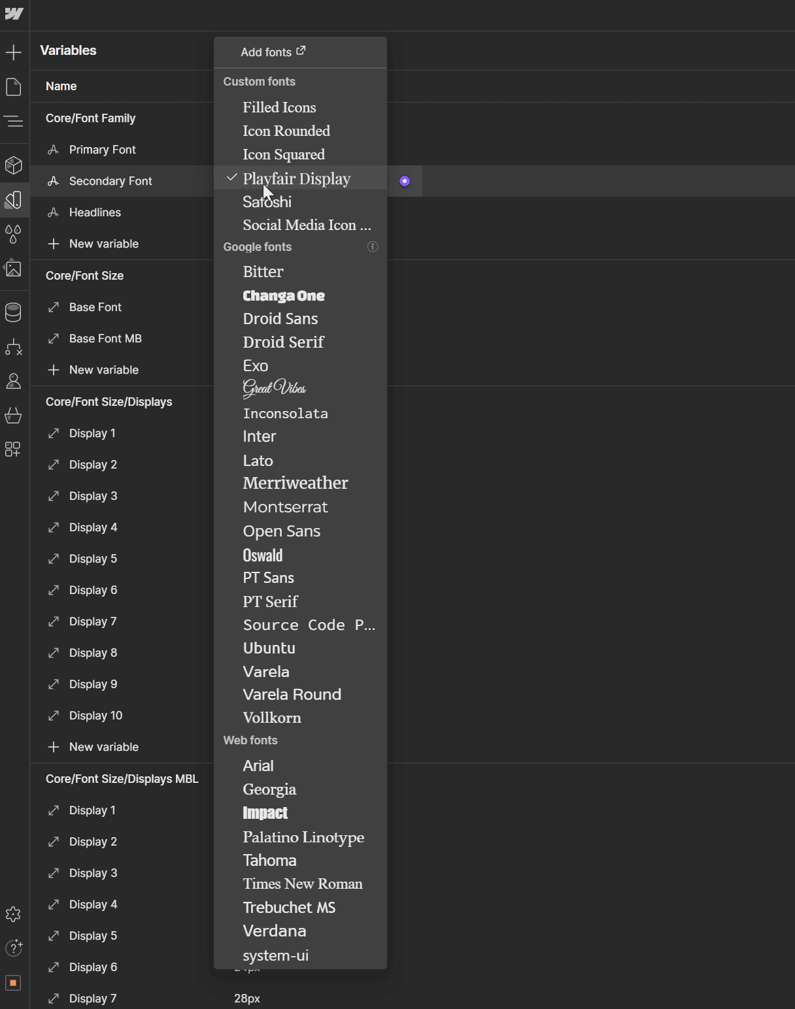Select Display 10 variable row
The image size is (795, 1009).
click(x=122, y=716)
